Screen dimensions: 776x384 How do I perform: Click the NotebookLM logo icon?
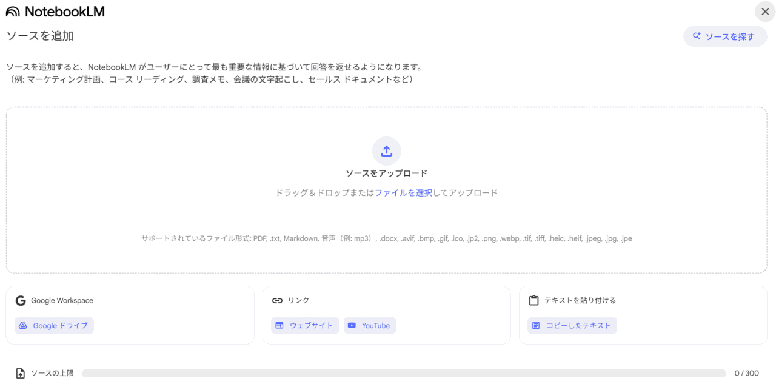click(x=13, y=12)
